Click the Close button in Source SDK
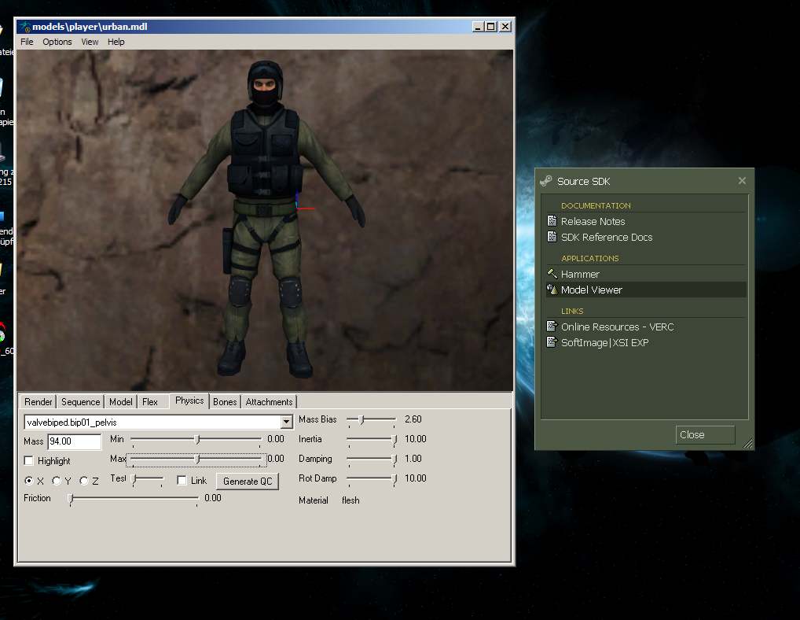 (705, 434)
